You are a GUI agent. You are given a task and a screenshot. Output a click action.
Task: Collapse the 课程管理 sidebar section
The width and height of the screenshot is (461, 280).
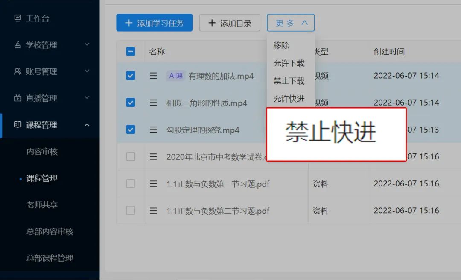pos(87,125)
